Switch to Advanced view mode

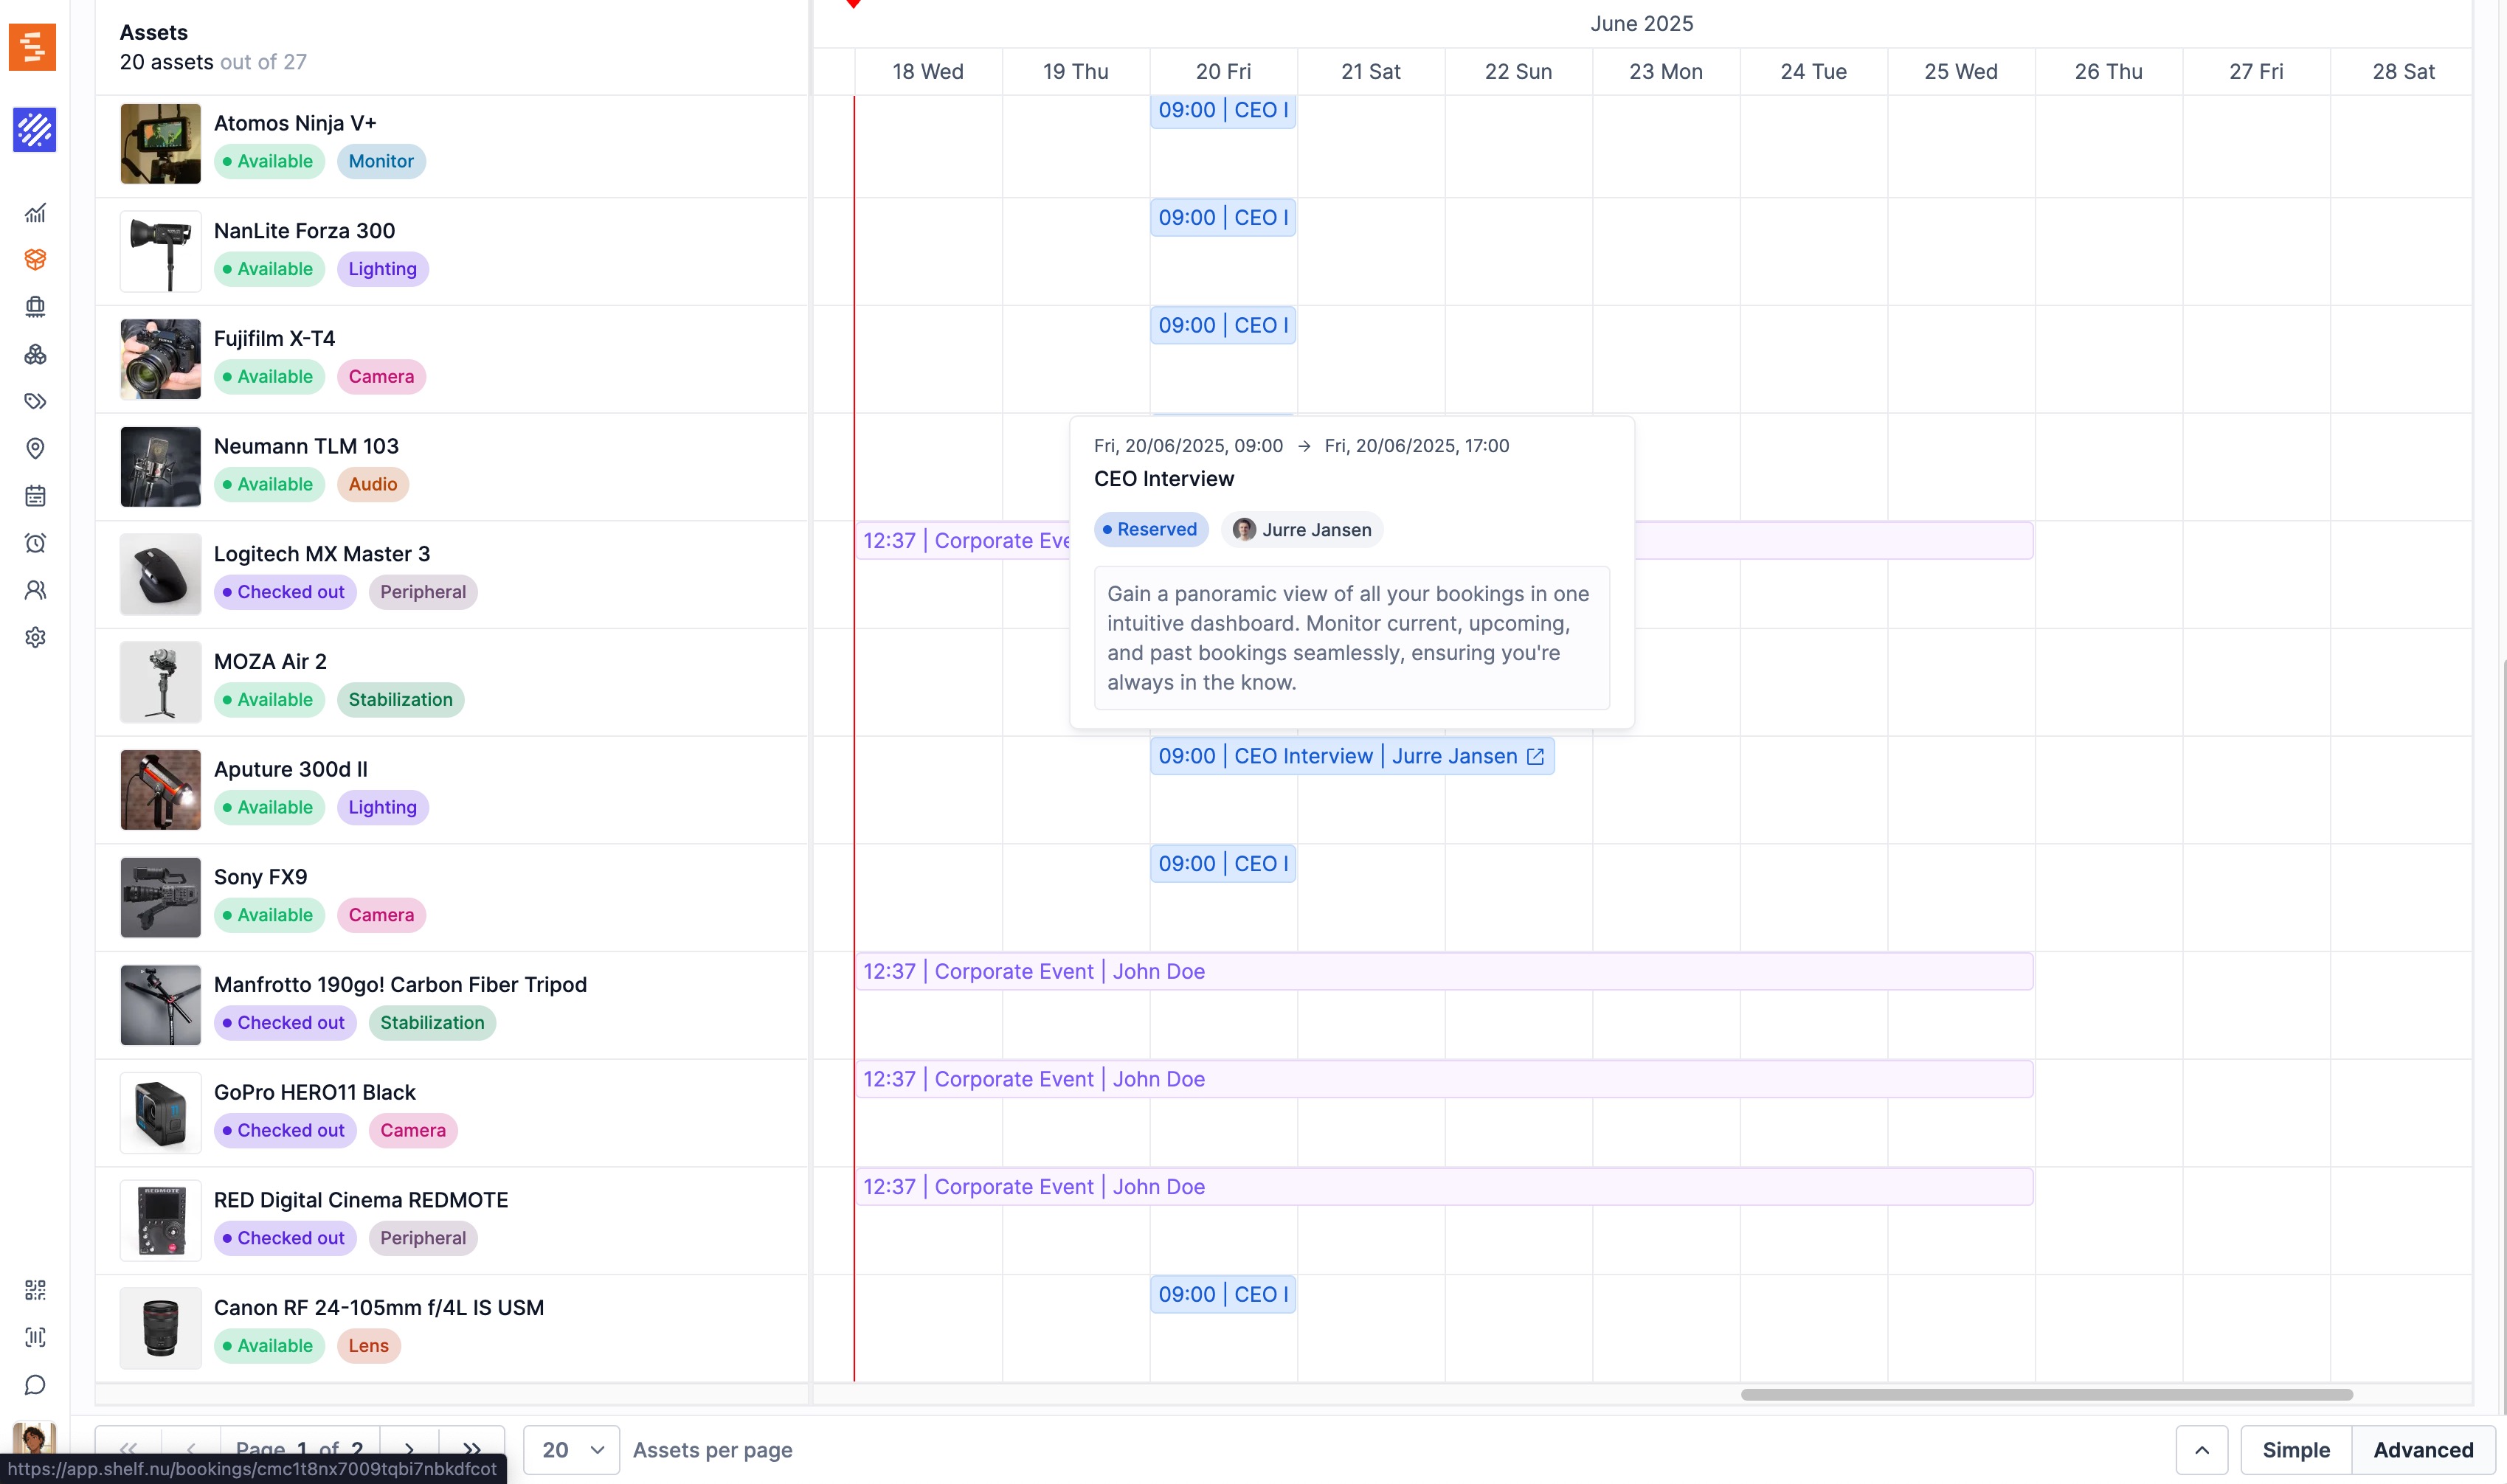(2422, 1449)
